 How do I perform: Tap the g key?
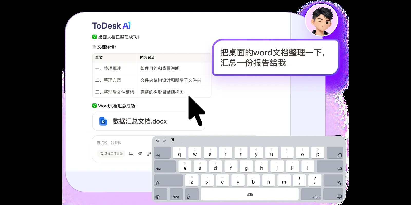[246, 167]
